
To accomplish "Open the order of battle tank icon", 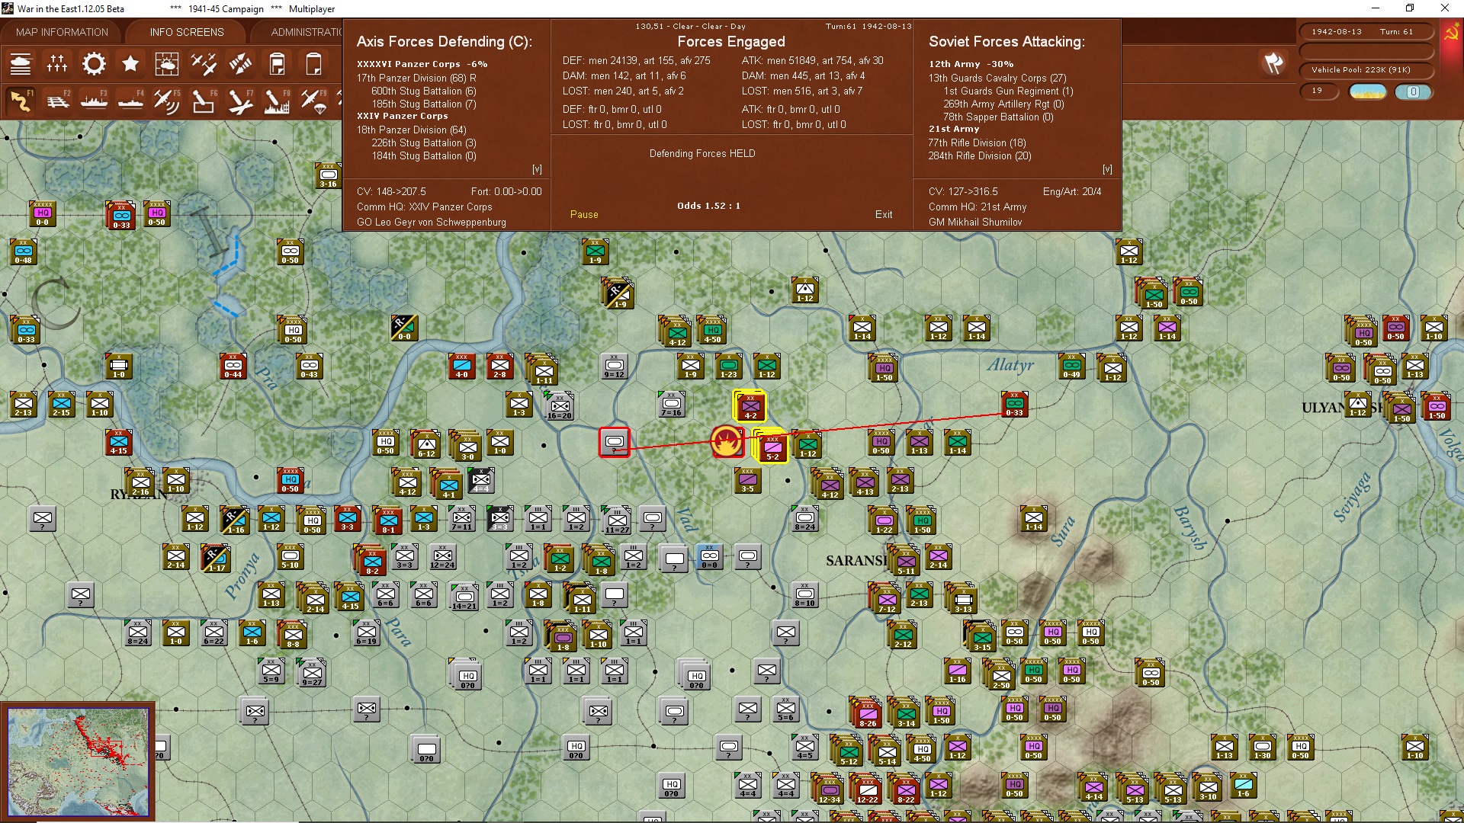I will (x=21, y=64).
